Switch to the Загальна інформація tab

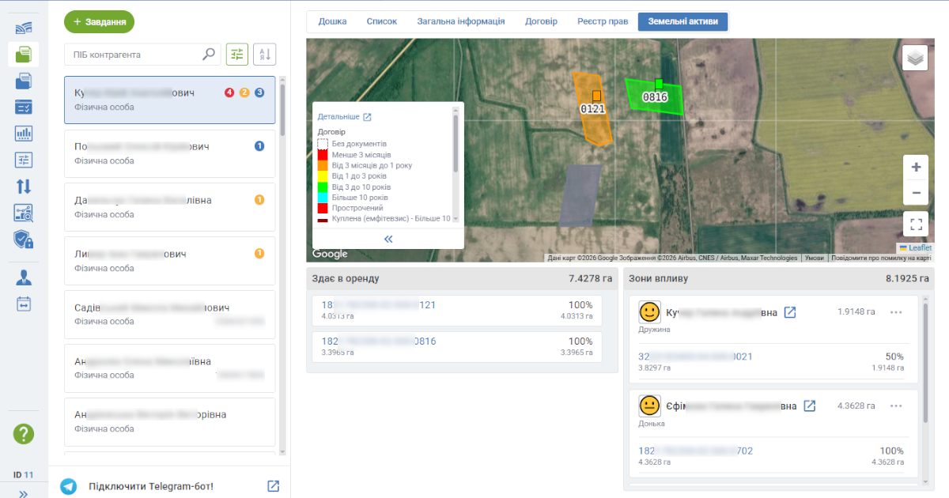pos(461,21)
